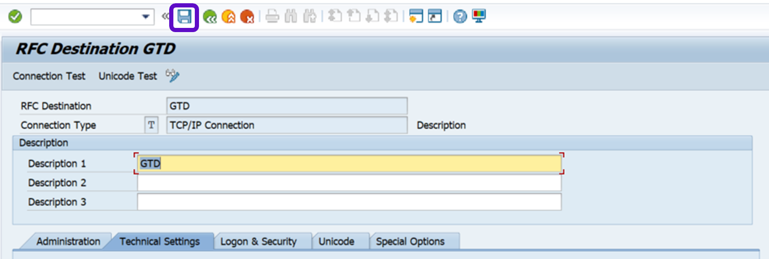The width and height of the screenshot is (769, 259).
Task: Collapse the command field using double chevron
Action: pyautogui.click(x=165, y=17)
